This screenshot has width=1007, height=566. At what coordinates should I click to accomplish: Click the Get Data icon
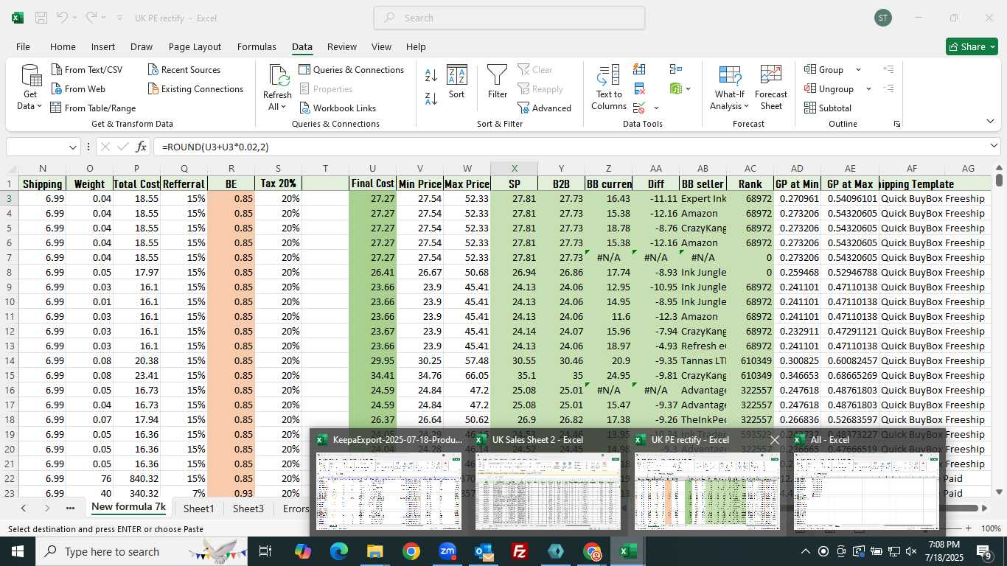pos(30,77)
